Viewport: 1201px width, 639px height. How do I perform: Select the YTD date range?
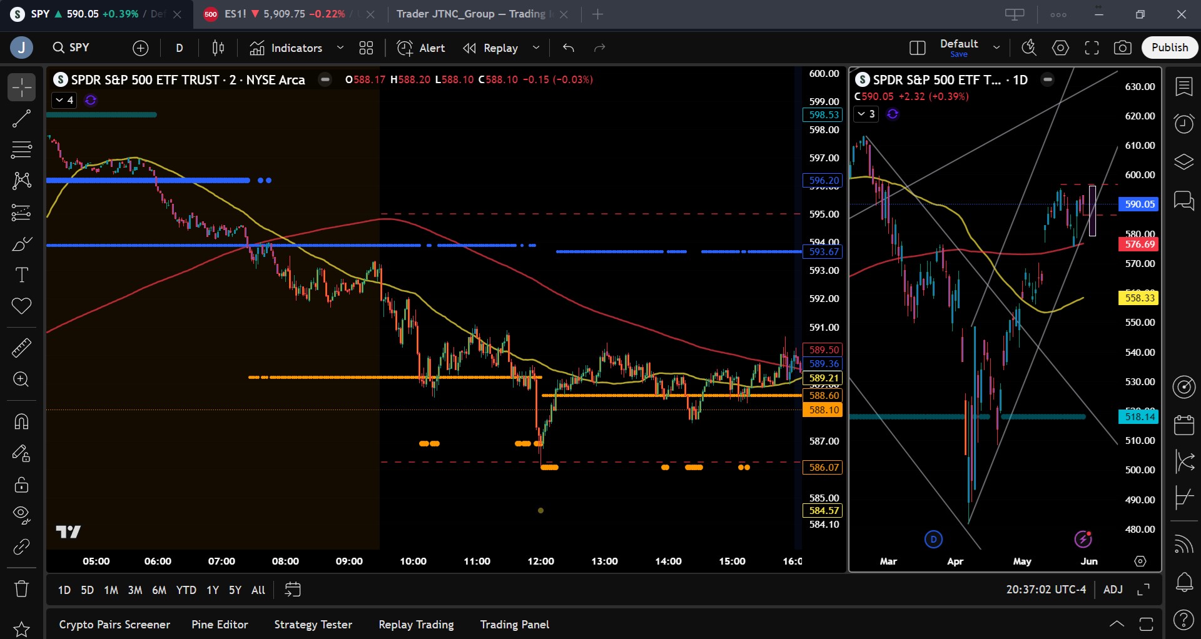(186, 590)
